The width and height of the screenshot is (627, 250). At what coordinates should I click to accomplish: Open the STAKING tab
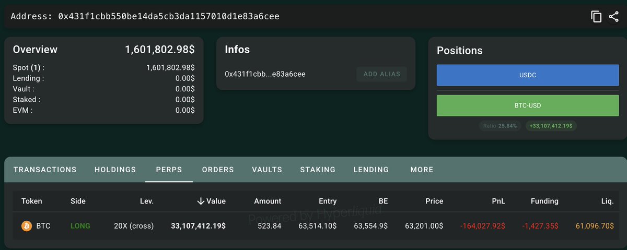(318, 170)
